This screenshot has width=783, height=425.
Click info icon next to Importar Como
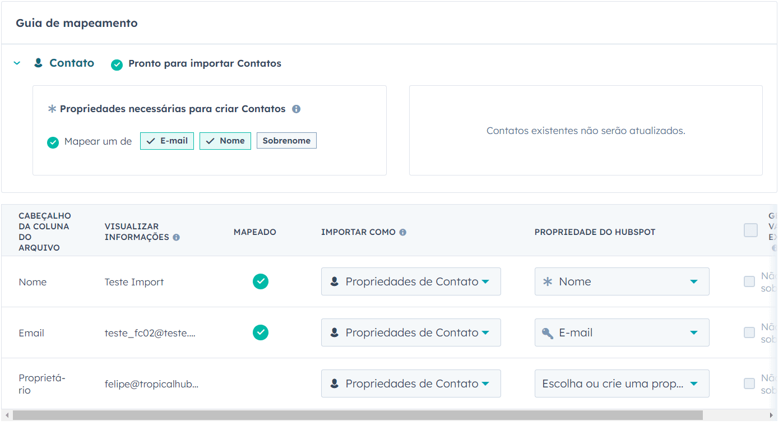[x=403, y=232]
